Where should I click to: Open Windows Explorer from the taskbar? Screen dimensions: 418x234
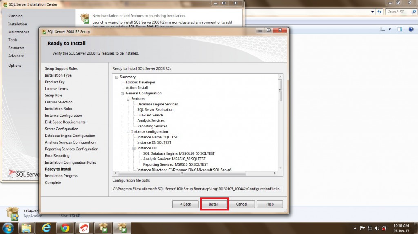tap(27, 227)
